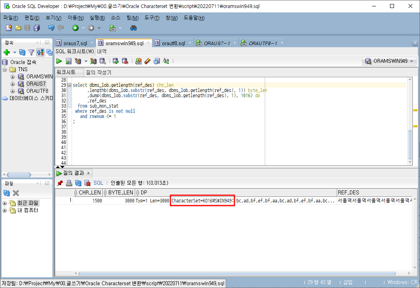Click the REF_DES column header
420x288 pixels.
pos(375,193)
